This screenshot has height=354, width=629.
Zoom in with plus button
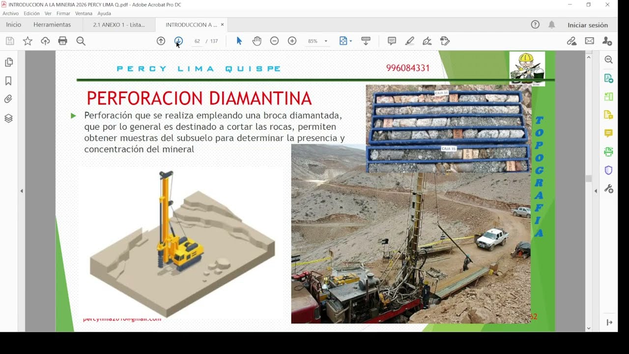[292, 41]
